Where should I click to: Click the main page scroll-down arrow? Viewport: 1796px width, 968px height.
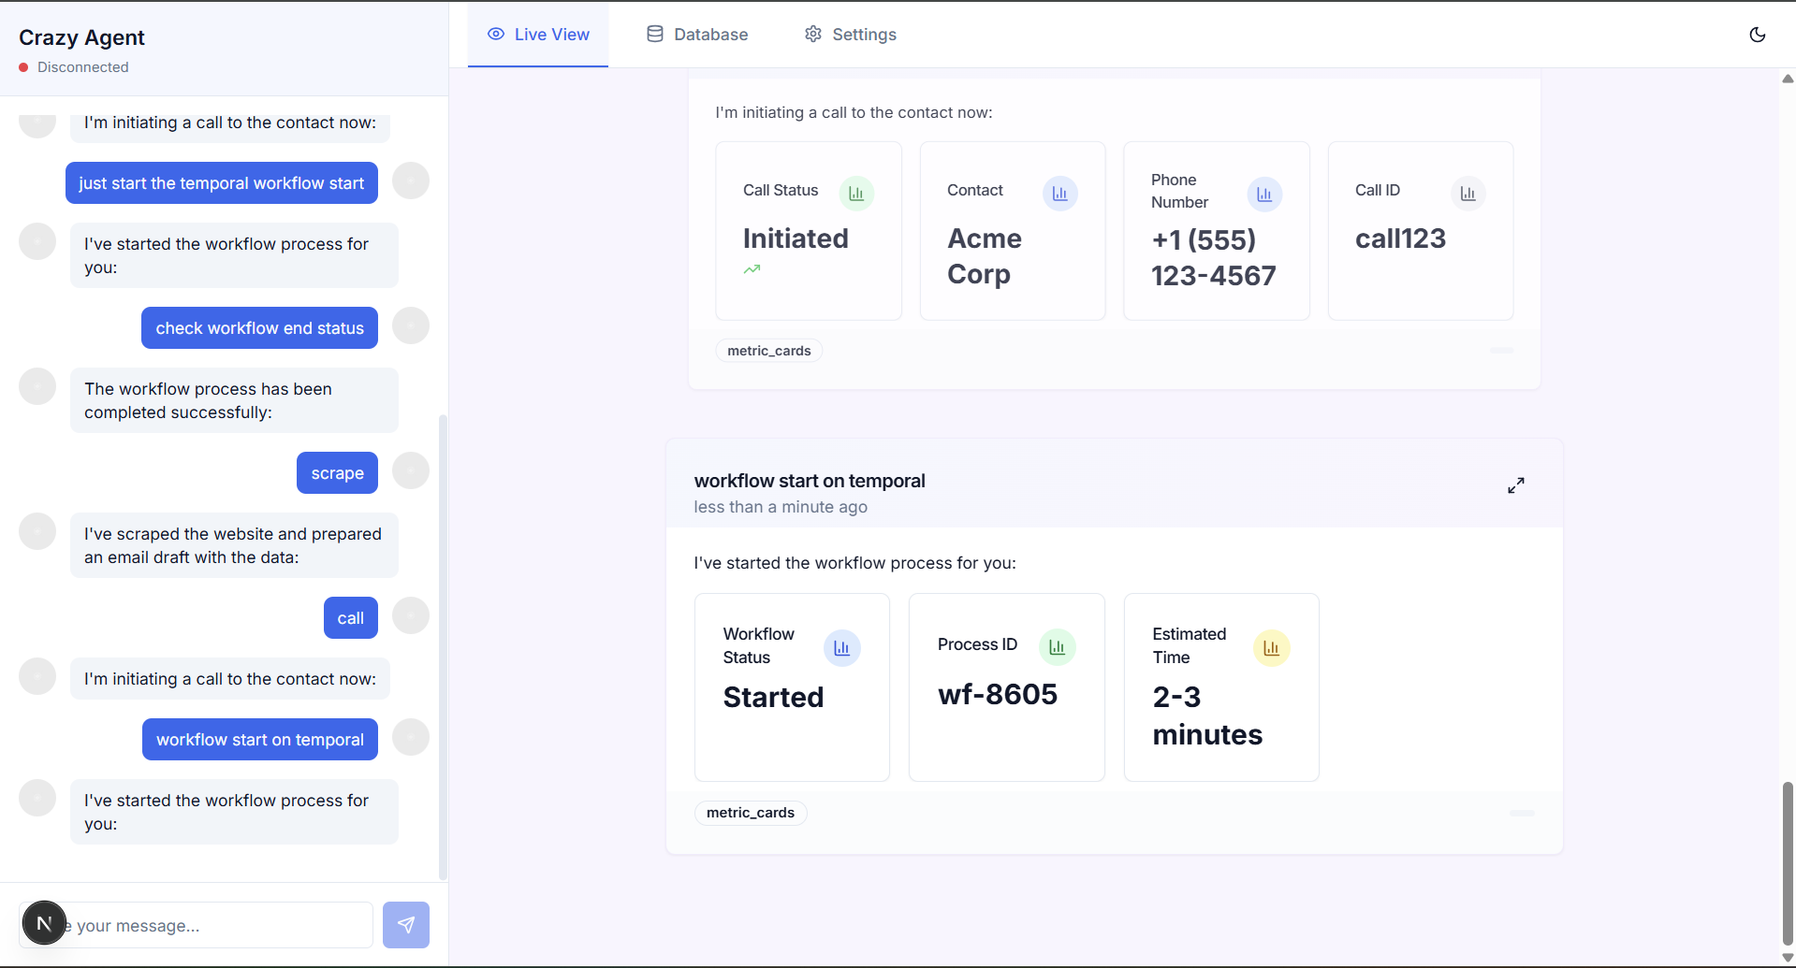pyautogui.click(x=1788, y=958)
